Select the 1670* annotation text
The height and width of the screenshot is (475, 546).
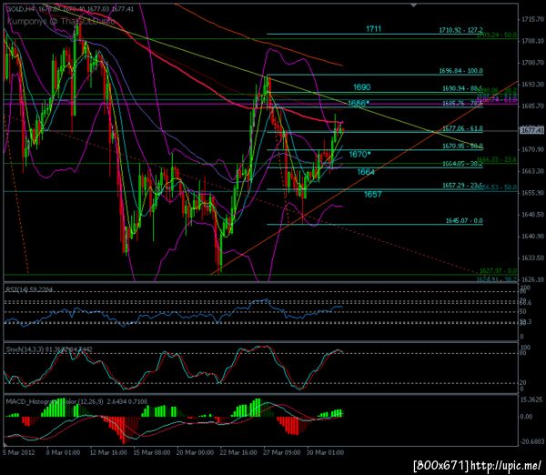click(x=359, y=154)
